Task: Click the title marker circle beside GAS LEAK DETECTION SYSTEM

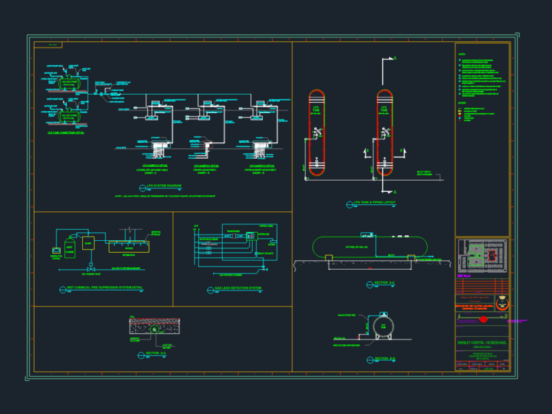Action: pyautogui.click(x=210, y=290)
